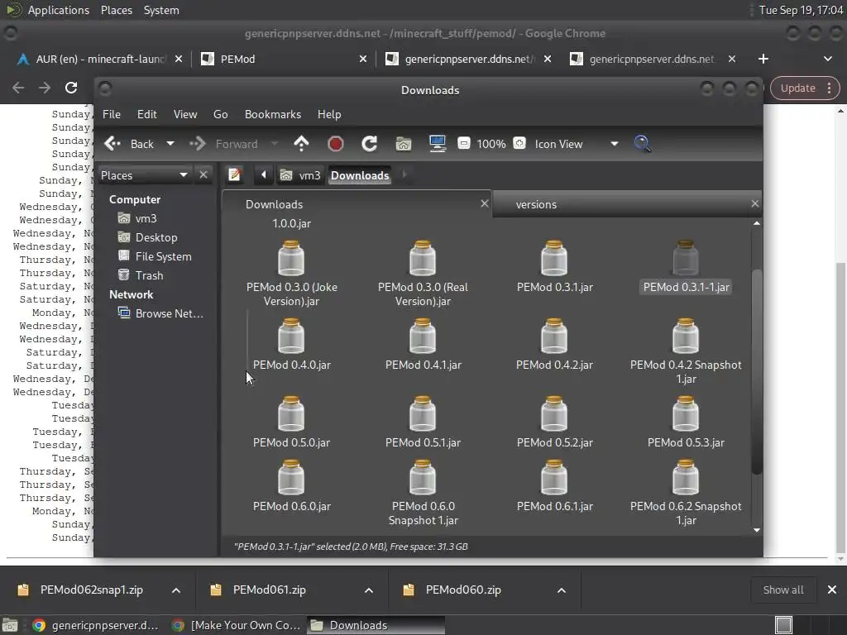Click the selected PEMod 0.3.1-1.jar file
Image resolution: width=847 pixels, height=635 pixels.
click(x=686, y=267)
